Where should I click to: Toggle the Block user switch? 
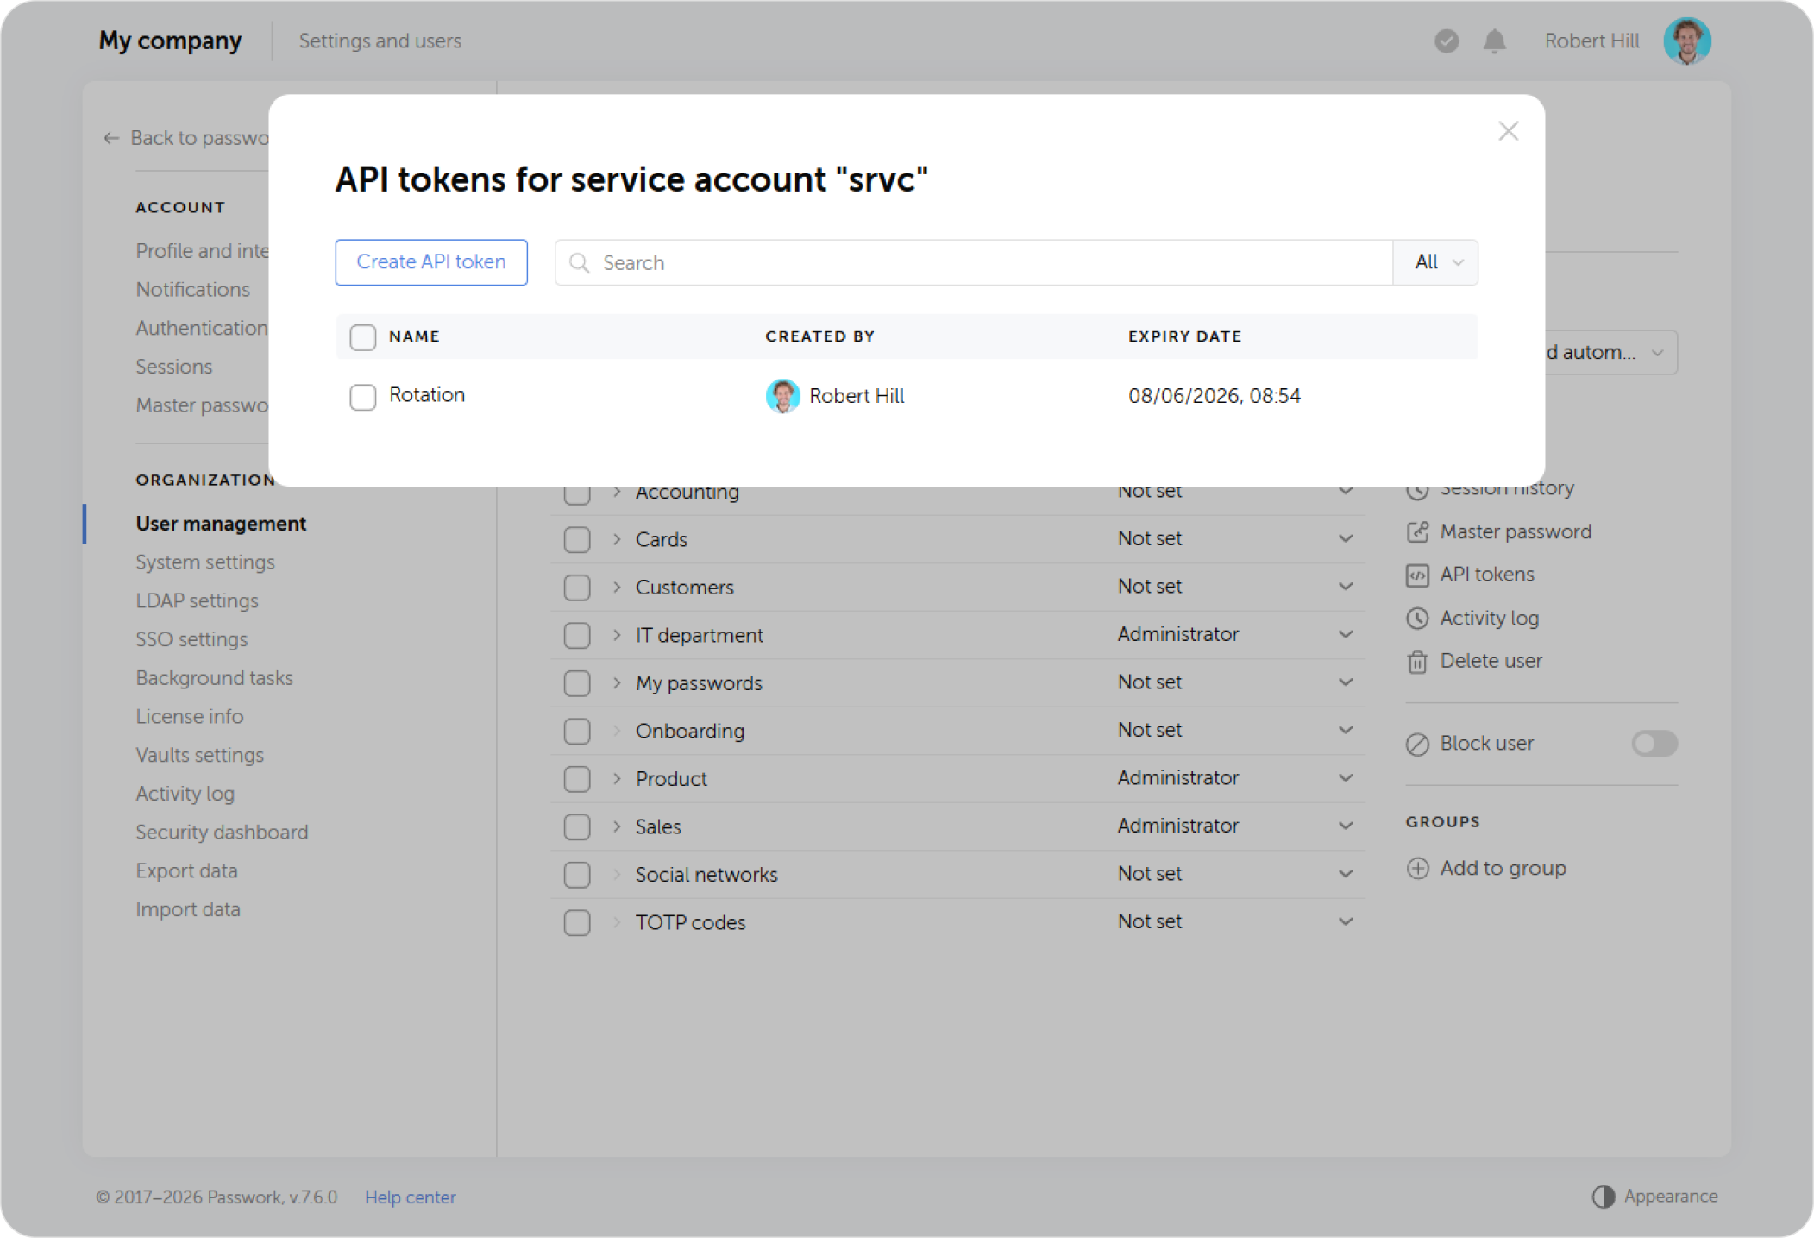1654,744
